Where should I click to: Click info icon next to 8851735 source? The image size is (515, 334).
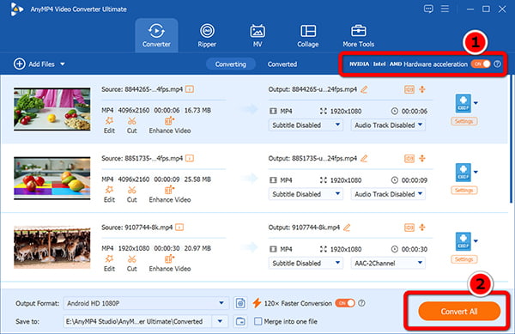click(x=190, y=158)
